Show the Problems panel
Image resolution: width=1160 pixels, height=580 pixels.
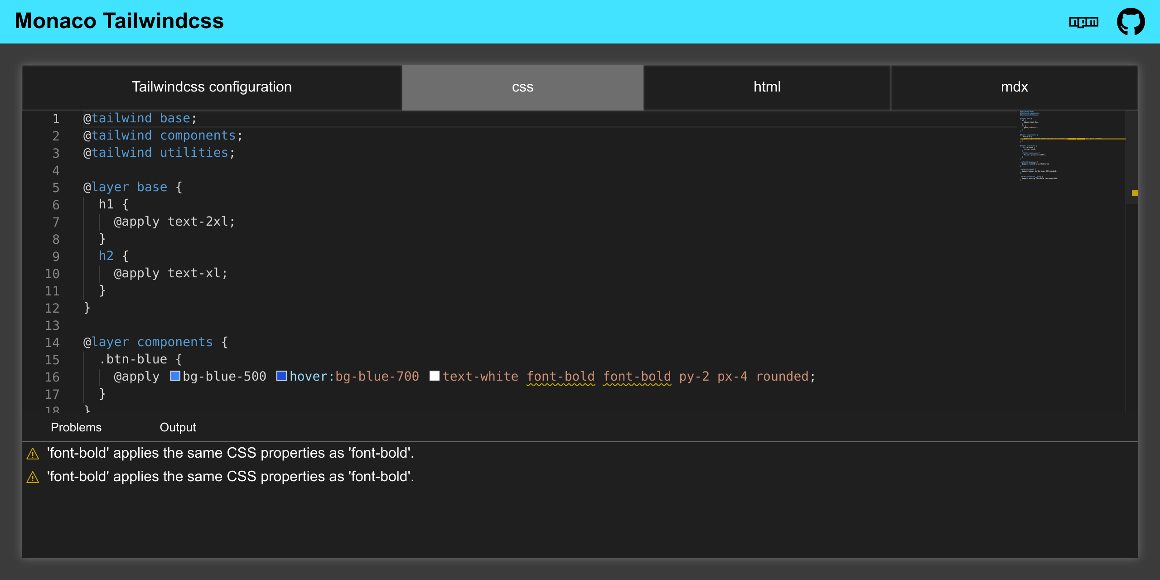76,427
